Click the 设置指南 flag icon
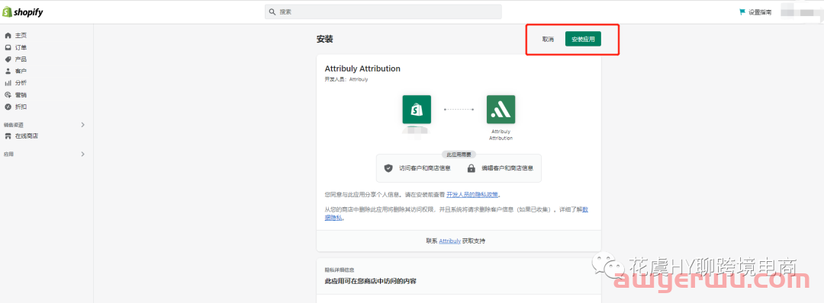The width and height of the screenshot is (824, 303). click(x=742, y=11)
